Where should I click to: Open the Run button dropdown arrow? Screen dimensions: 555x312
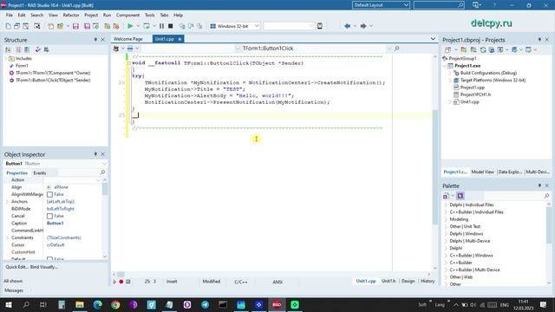pos(138,26)
